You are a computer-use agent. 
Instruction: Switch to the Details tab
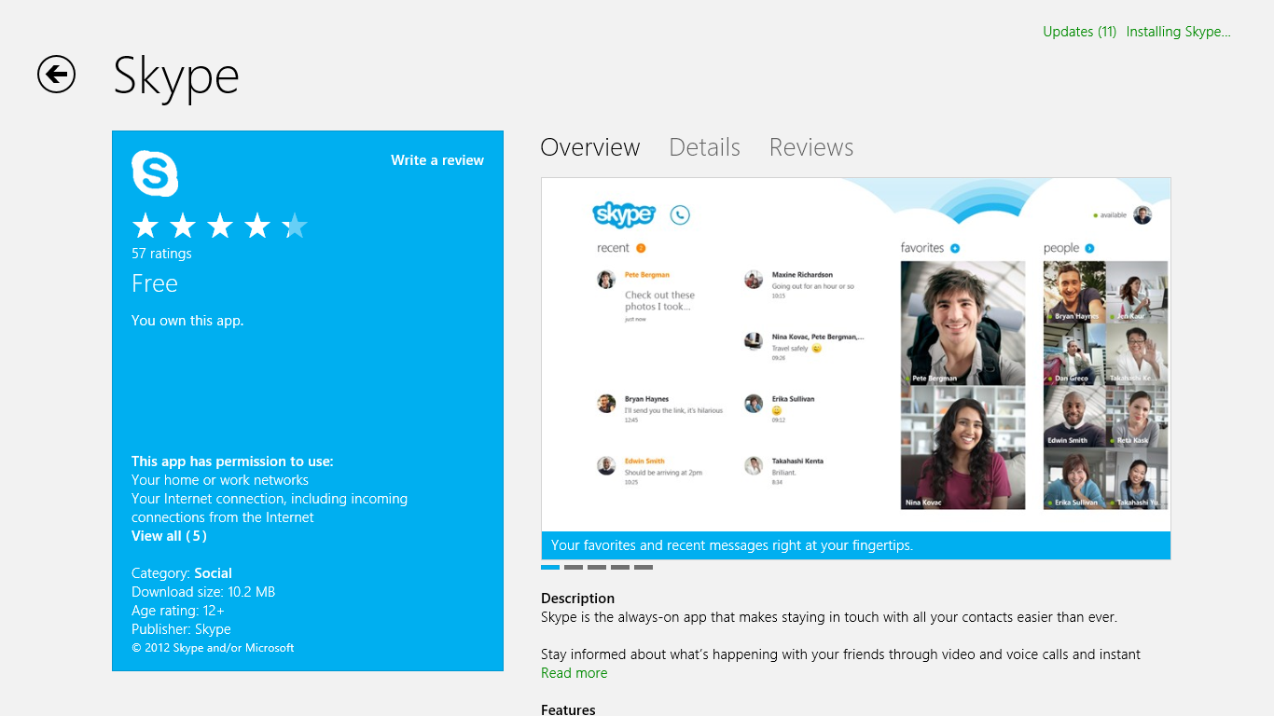[x=704, y=147]
